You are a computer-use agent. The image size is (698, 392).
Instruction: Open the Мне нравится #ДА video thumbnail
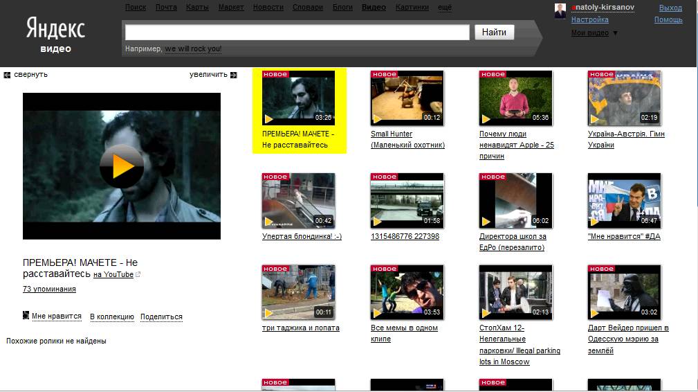[x=624, y=200]
